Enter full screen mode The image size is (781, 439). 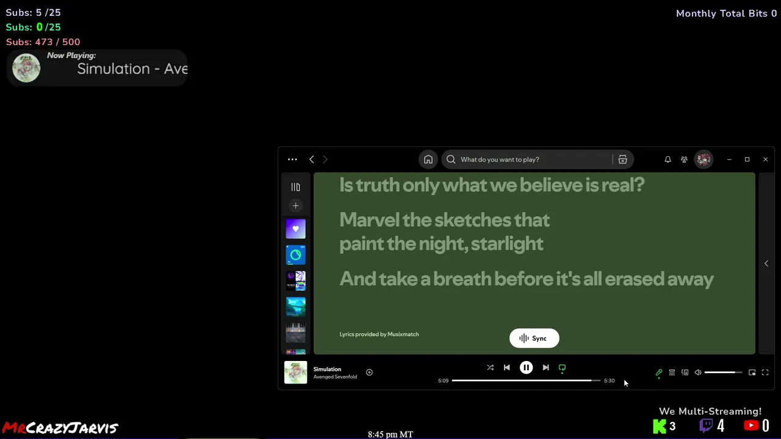point(765,373)
